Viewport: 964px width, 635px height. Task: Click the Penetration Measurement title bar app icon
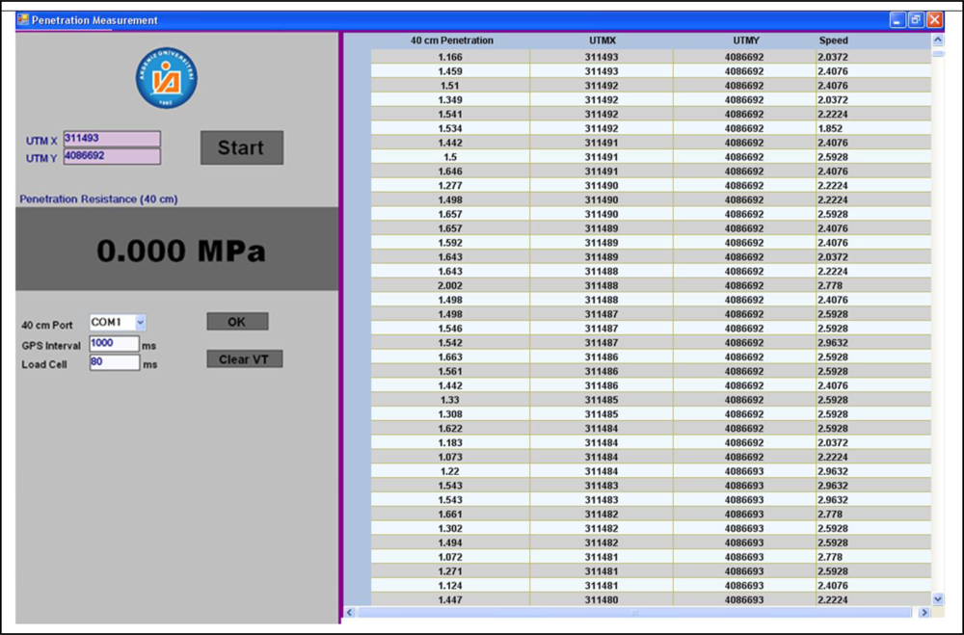(23, 19)
